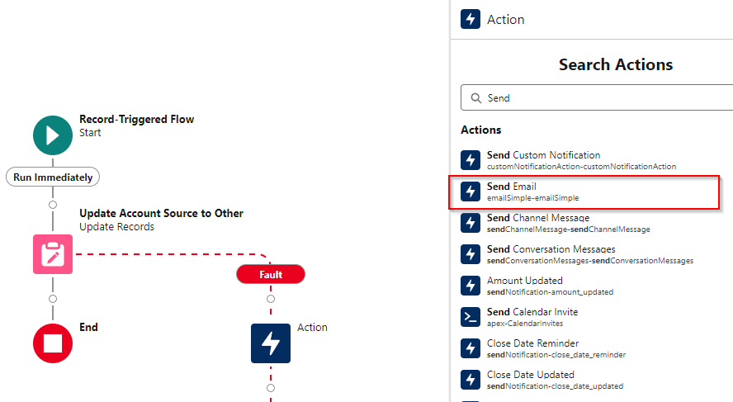
Task: Open the Action element on the fault path
Action: [271, 343]
